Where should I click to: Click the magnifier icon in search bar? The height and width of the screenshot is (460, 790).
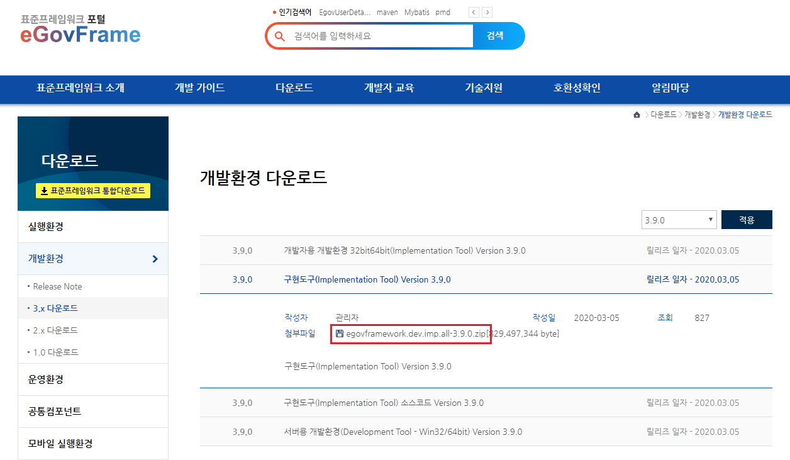[281, 36]
